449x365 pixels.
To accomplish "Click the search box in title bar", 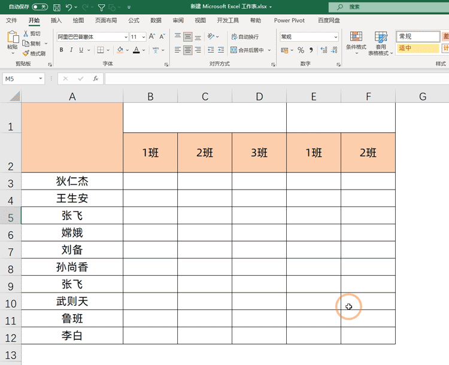I will point(389,7).
